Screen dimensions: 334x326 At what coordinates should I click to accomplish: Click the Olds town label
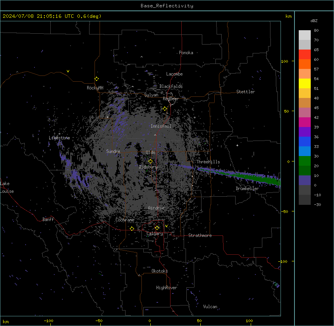tap(150, 153)
